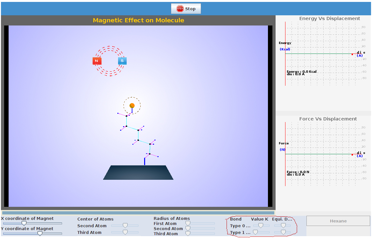Viewport: 372px width, 239px height.
Task: Click the 'Bond' column header
Action: click(x=235, y=219)
